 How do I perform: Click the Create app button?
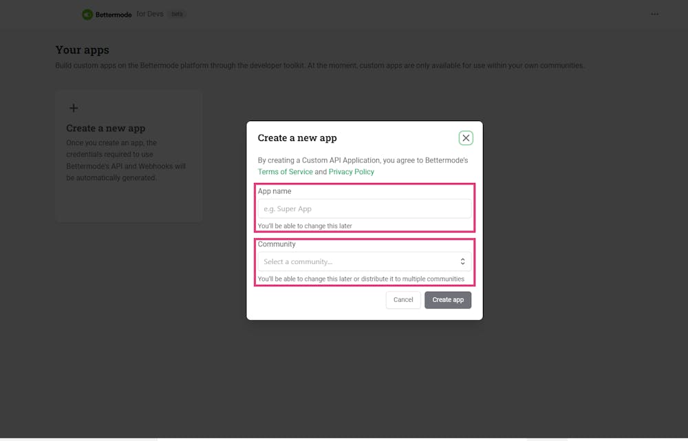click(448, 300)
